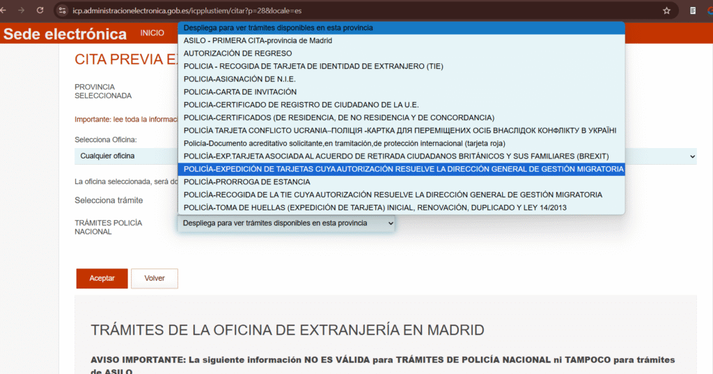
Task: Click the browser forward arrow
Action: (x=22, y=10)
